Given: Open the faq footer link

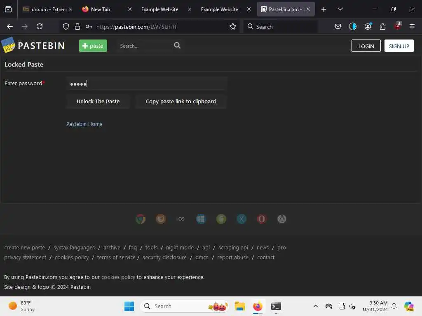Looking at the screenshot, I should 133,247.
